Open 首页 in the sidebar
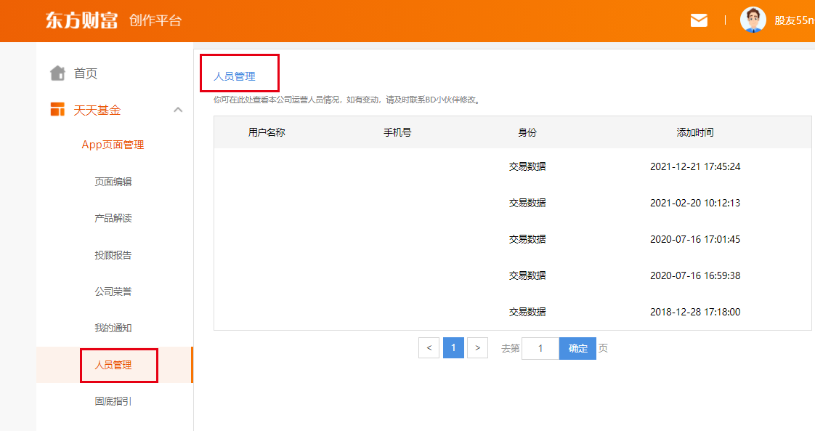Viewport: 815px width, 431px height. (x=86, y=73)
